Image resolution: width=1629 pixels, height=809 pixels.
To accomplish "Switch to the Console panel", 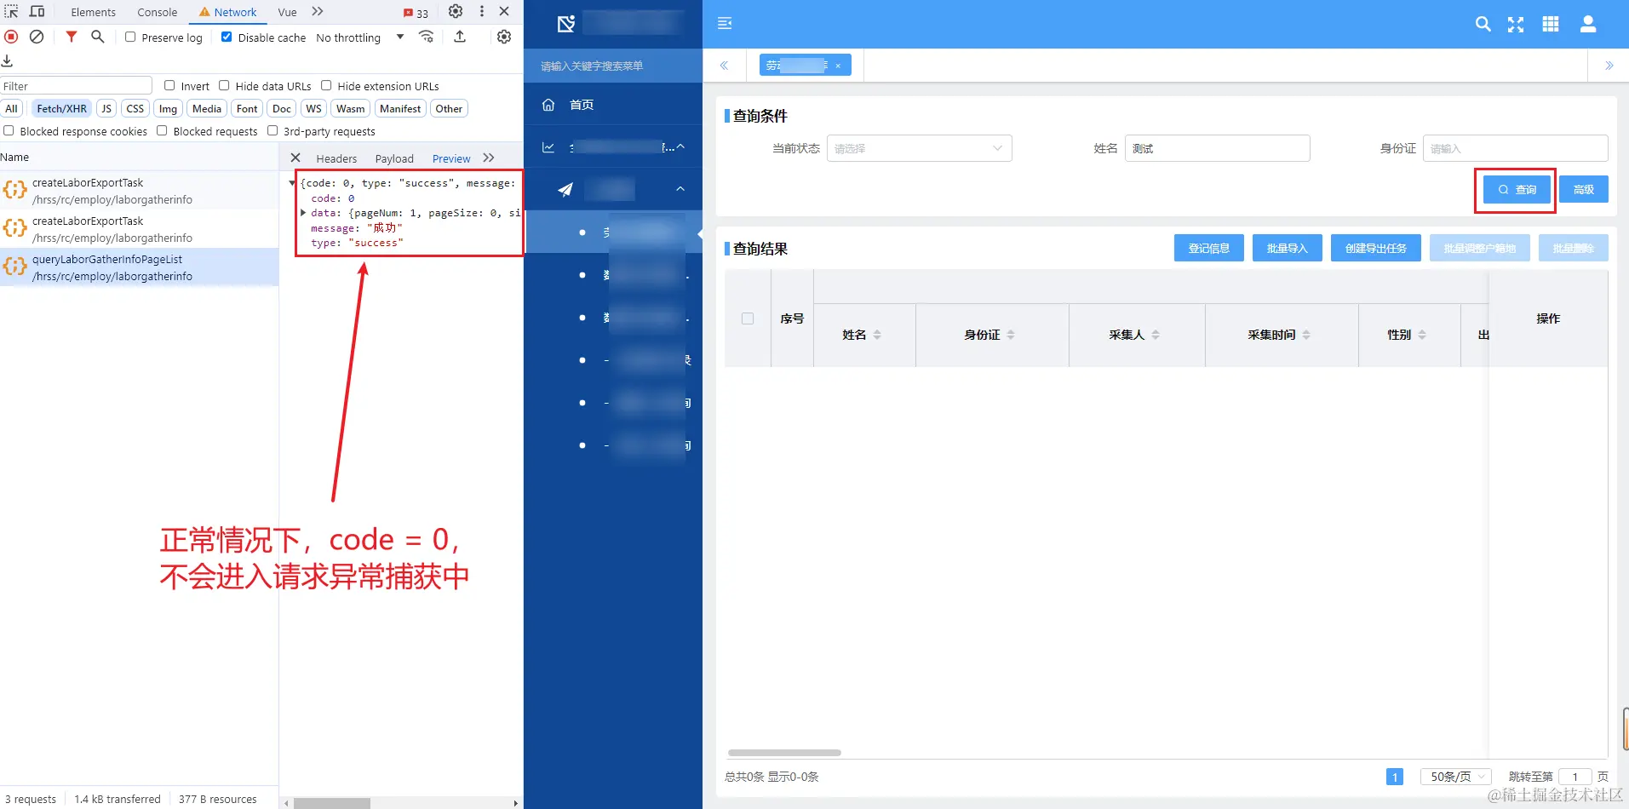I will pos(158,12).
